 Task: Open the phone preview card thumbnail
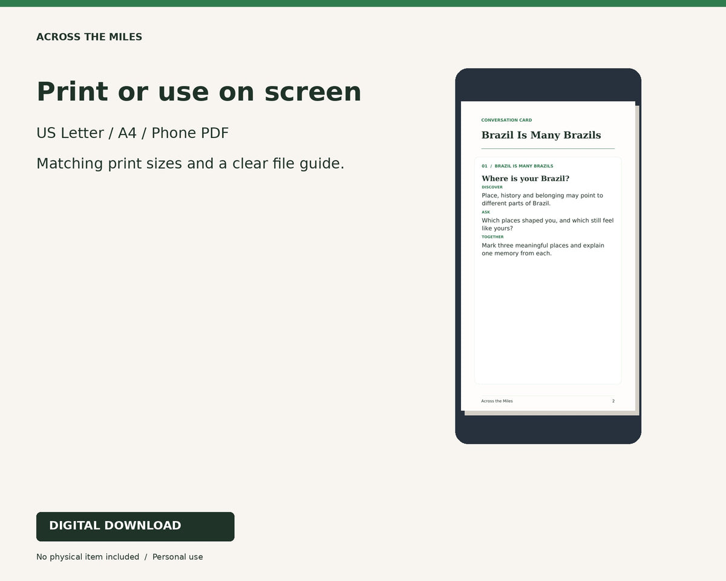click(x=548, y=256)
